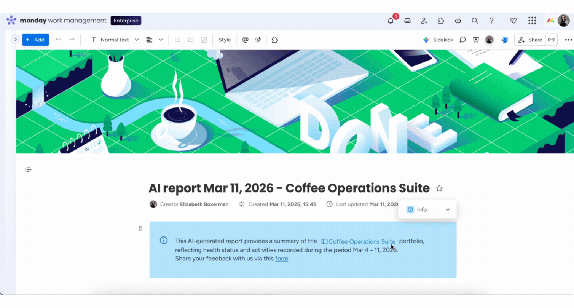Viewport: 574px width, 308px height.
Task: Open the text alignment dropdown arrow
Action: pyautogui.click(x=161, y=40)
